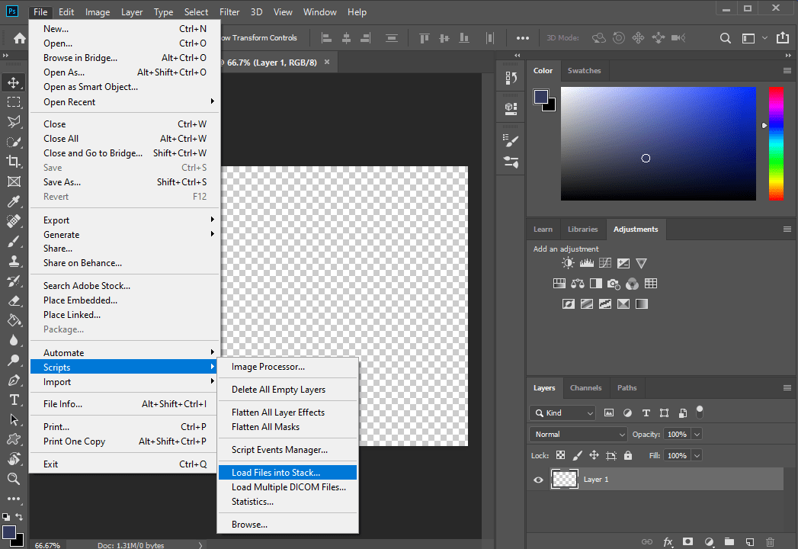This screenshot has height=549, width=798.
Task: Create a new layer group folder
Action: coord(729,542)
